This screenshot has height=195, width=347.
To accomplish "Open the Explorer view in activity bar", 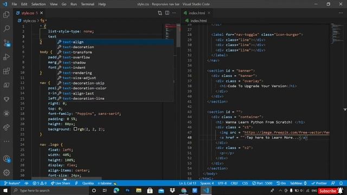I will point(7,15).
